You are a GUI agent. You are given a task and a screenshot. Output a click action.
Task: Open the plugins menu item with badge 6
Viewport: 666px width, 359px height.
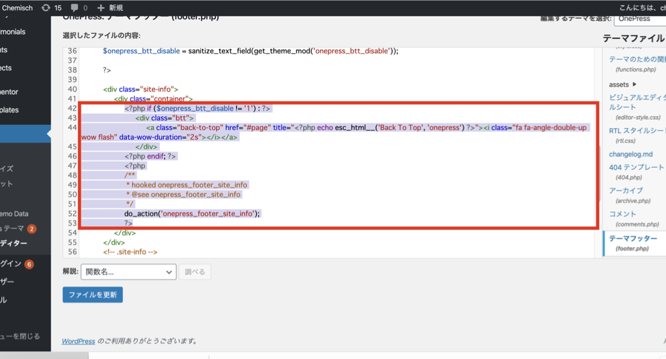(x=16, y=264)
